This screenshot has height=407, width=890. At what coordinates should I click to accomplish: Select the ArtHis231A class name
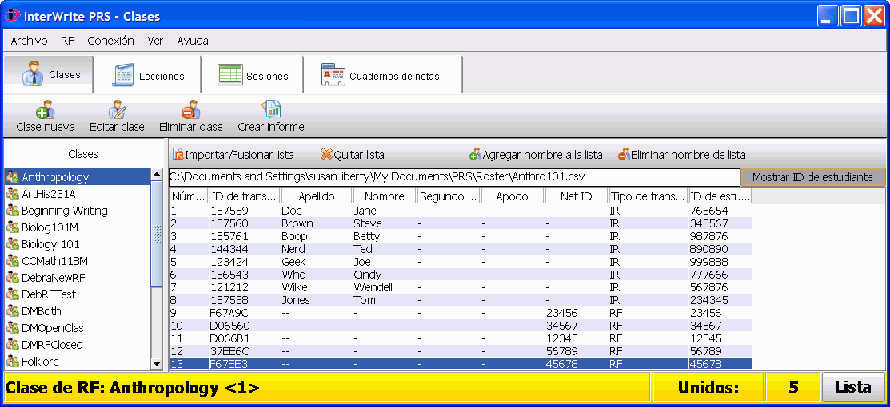[48, 194]
